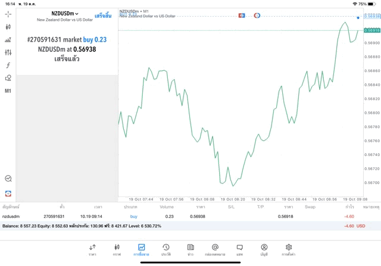This screenshot has height=266, width=381.
Task: Click the NZDUSDm • M1 chart title
Action: coord(134,11)
